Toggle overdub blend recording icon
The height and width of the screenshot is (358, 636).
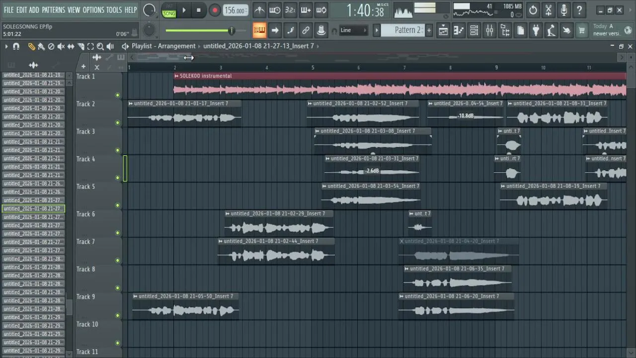click(306, 10)
